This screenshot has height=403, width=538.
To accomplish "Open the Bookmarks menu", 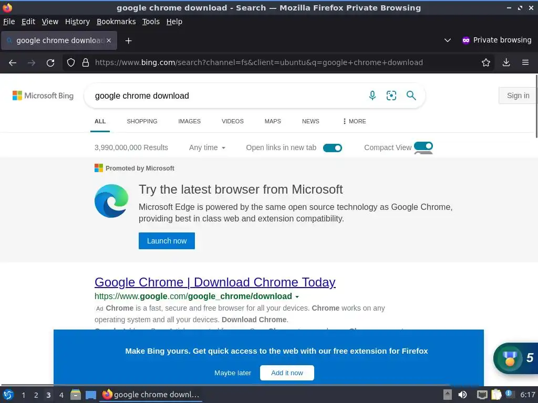I will pyautogui.click(x=116, y=22).
